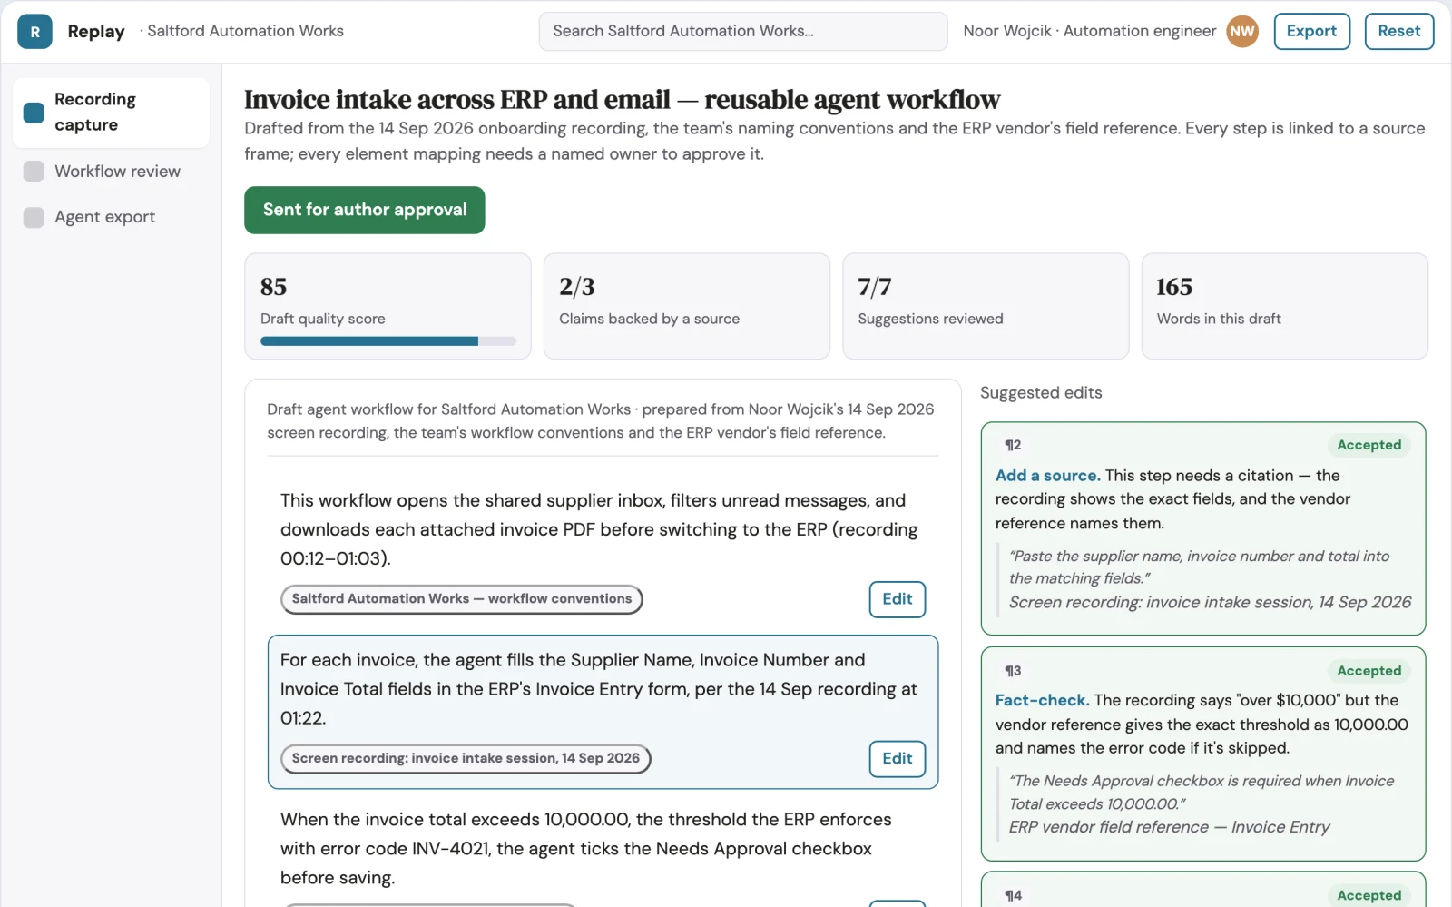Edit the supplier inbox paragraph
The width and height of the screenshot is (1452, 907).
pos(897,599)
